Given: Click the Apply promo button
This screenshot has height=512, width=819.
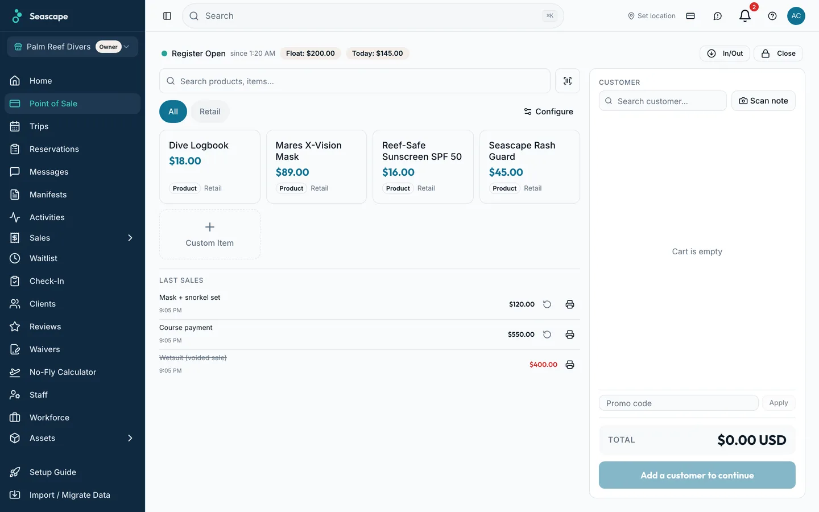Looking at the screenshot, I should point(779,403).
